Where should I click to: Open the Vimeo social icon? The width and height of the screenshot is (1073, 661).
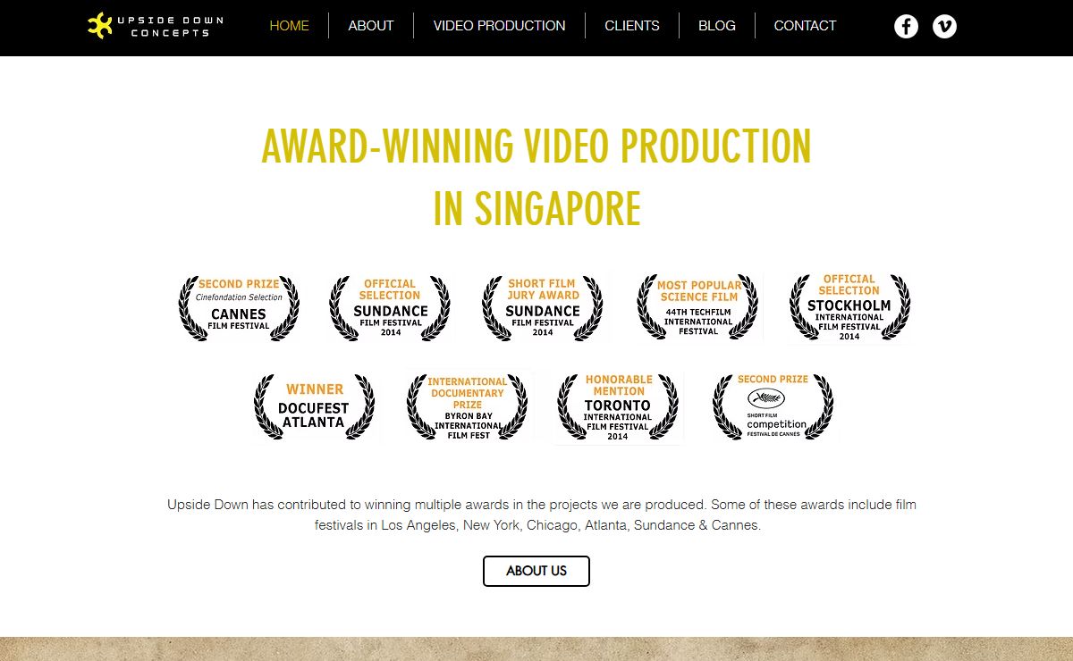click(944, 27)
